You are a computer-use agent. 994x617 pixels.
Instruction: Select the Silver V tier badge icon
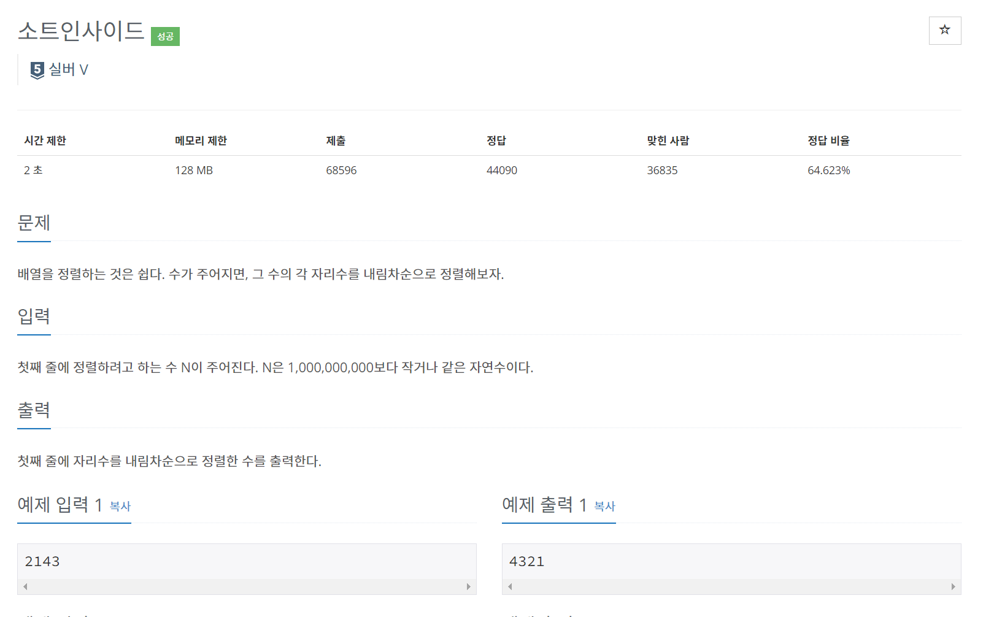[37, 69]
